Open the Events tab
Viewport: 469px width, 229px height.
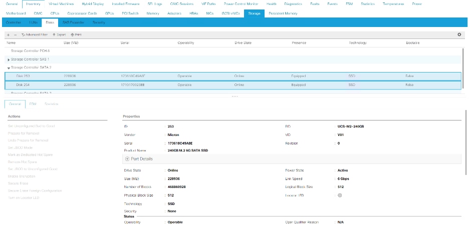click(333, 4)
